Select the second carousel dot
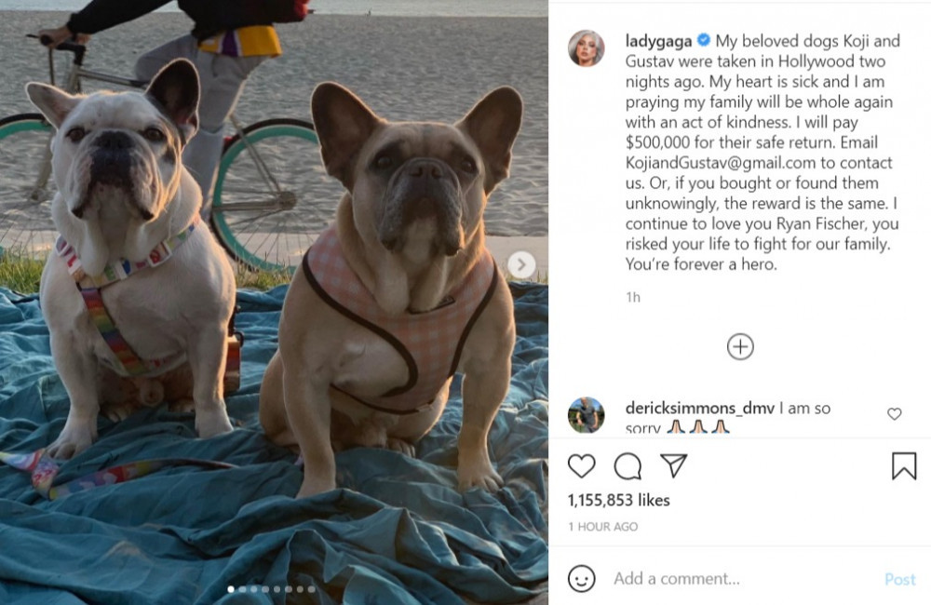This screenshot has width=931, height=605. point(242,589)
